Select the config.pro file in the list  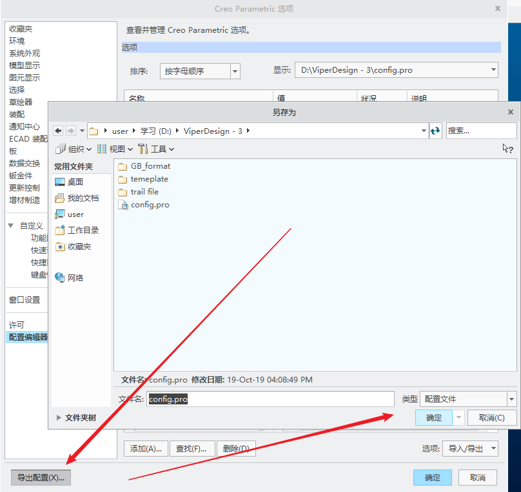(144, 205)
